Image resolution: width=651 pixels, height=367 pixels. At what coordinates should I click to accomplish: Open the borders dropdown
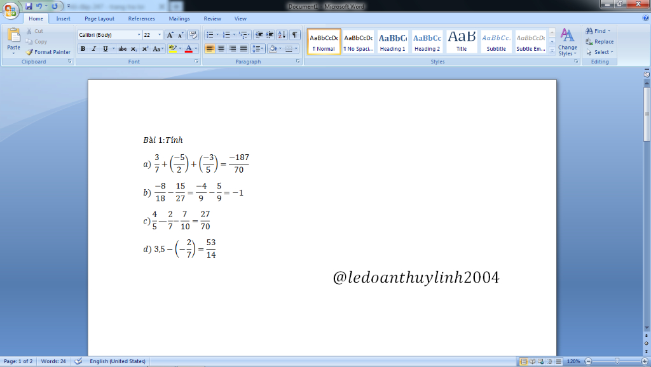pos(296,49)
